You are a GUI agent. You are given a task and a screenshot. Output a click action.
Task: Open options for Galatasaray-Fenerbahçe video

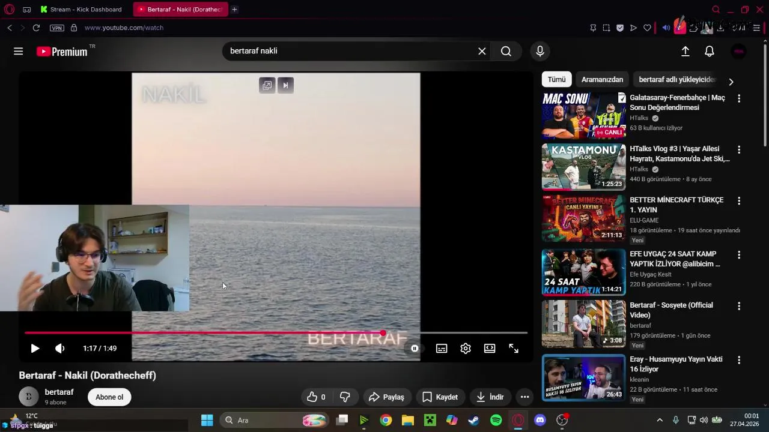tap(739, 98)
